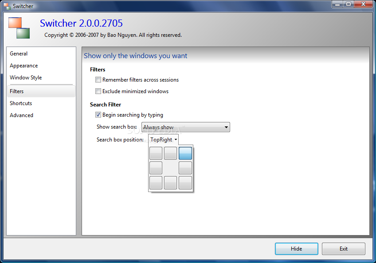Click the 'Filters' group heading in the panel
Screen dimensions: 376x263
(x=98, y=70)
